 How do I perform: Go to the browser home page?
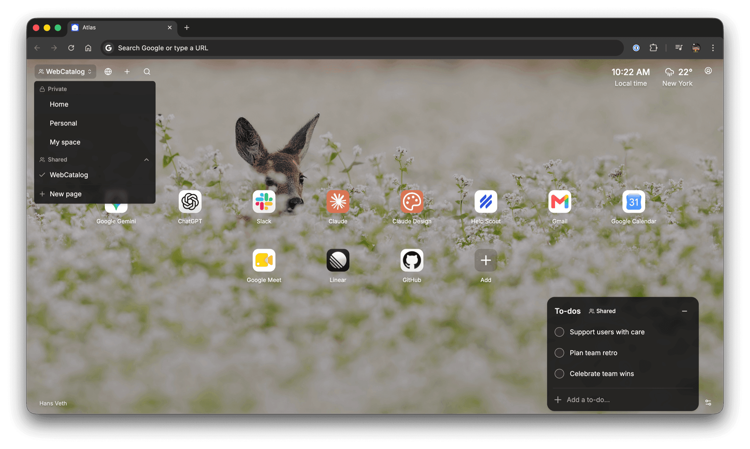(88, 48)
